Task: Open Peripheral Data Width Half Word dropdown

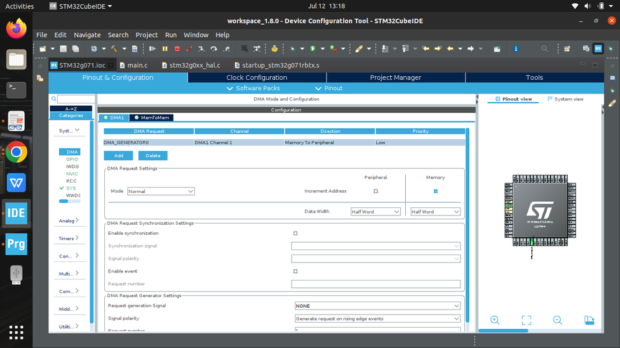Action: 375,212
